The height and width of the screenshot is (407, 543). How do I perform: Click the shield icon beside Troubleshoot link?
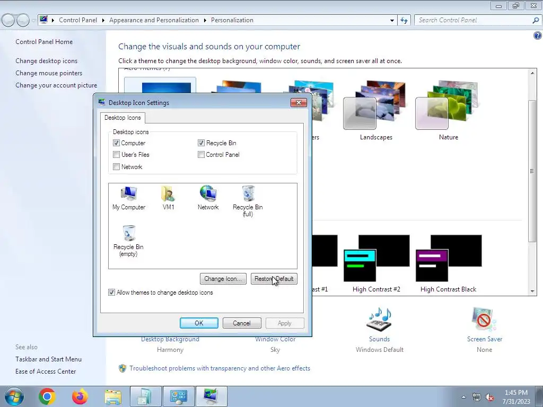(x=122, y=368)
